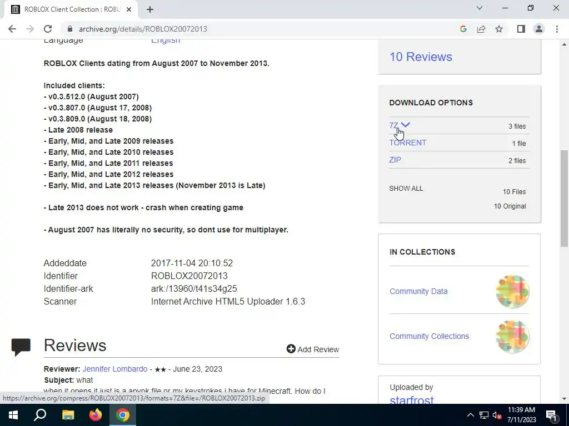Show hidden system tray icons
The width and height of the screenshot is (569, 426).
(470, 415)
